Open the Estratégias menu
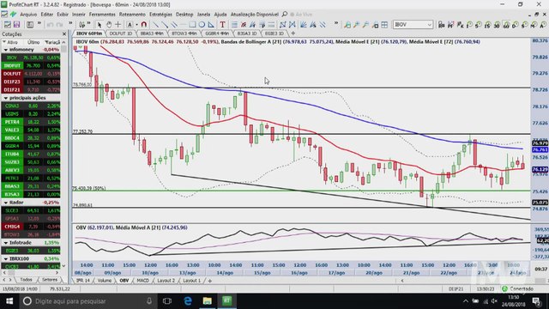The width and height of the screenshot is (549, 309). coord(160,15)
